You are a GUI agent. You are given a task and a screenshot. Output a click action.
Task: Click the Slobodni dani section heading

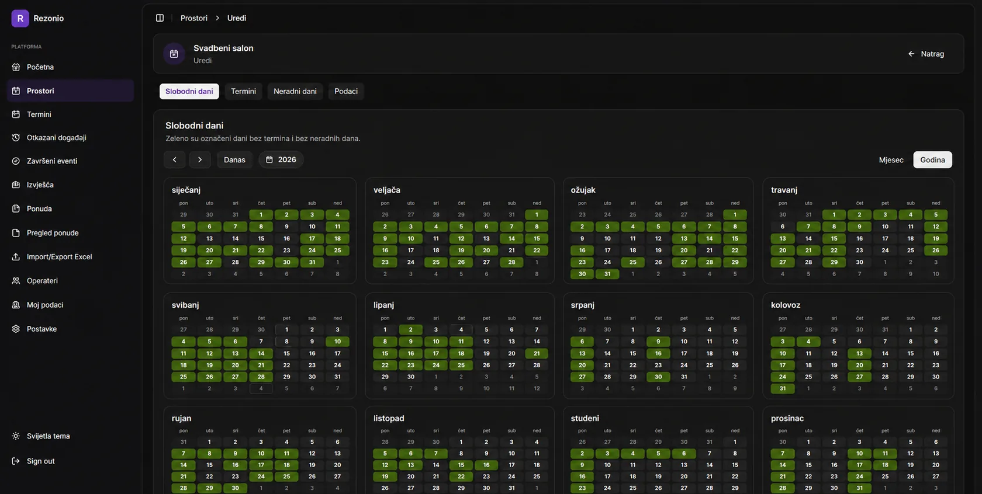tap(195, 126)
